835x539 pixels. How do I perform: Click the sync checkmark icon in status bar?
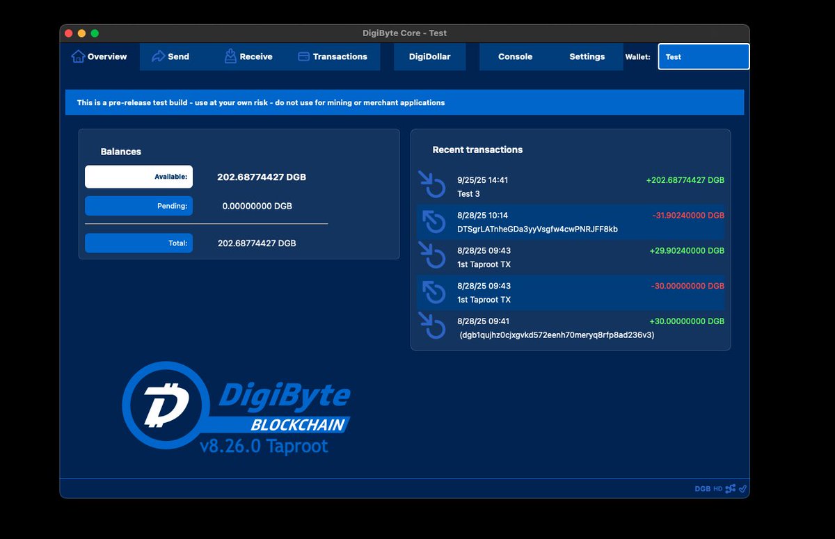[x=742, y=489]
